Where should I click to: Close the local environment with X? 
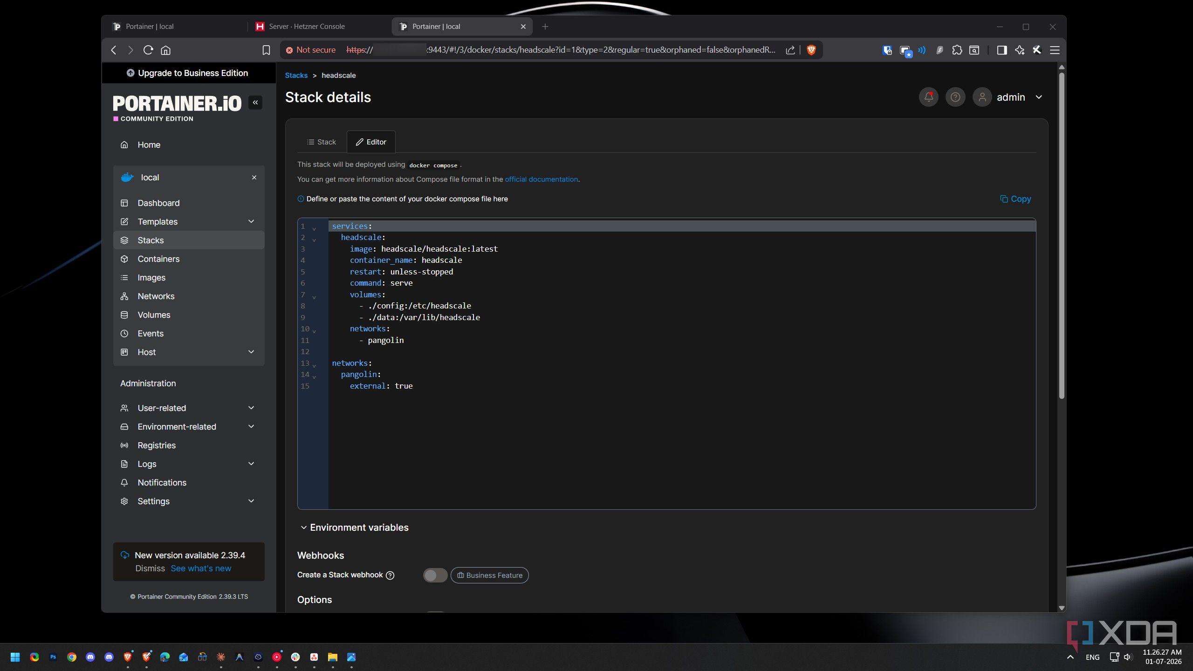(254, 177)
